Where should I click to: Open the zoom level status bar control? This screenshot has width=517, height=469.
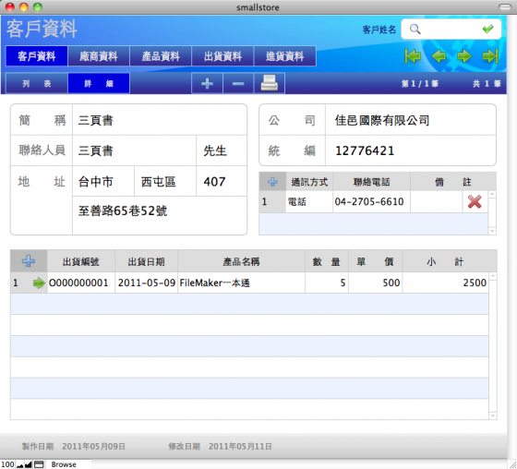click(x=7, y=464)
